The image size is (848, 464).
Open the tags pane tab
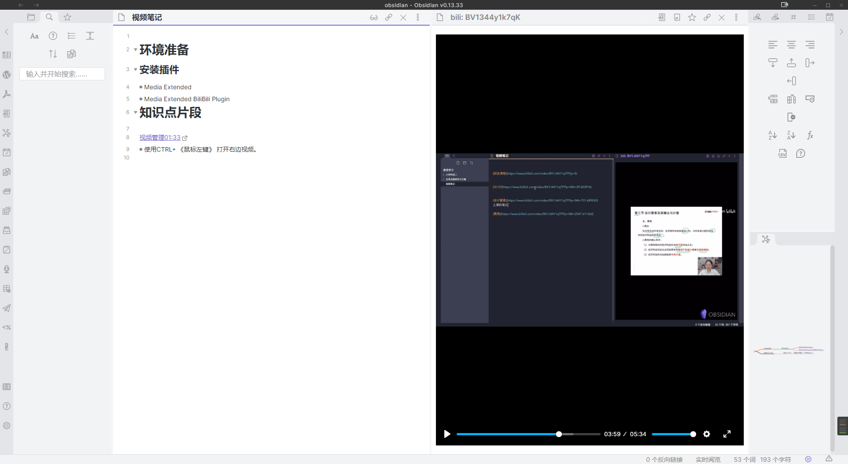tap(793, 17)
